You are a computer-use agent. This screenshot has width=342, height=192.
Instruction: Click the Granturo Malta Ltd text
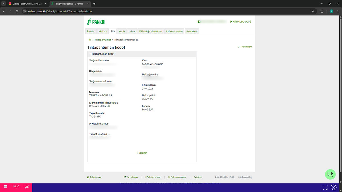(x=99, y=106)
